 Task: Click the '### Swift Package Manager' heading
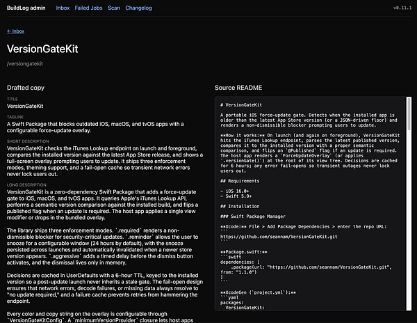[253, 216]
